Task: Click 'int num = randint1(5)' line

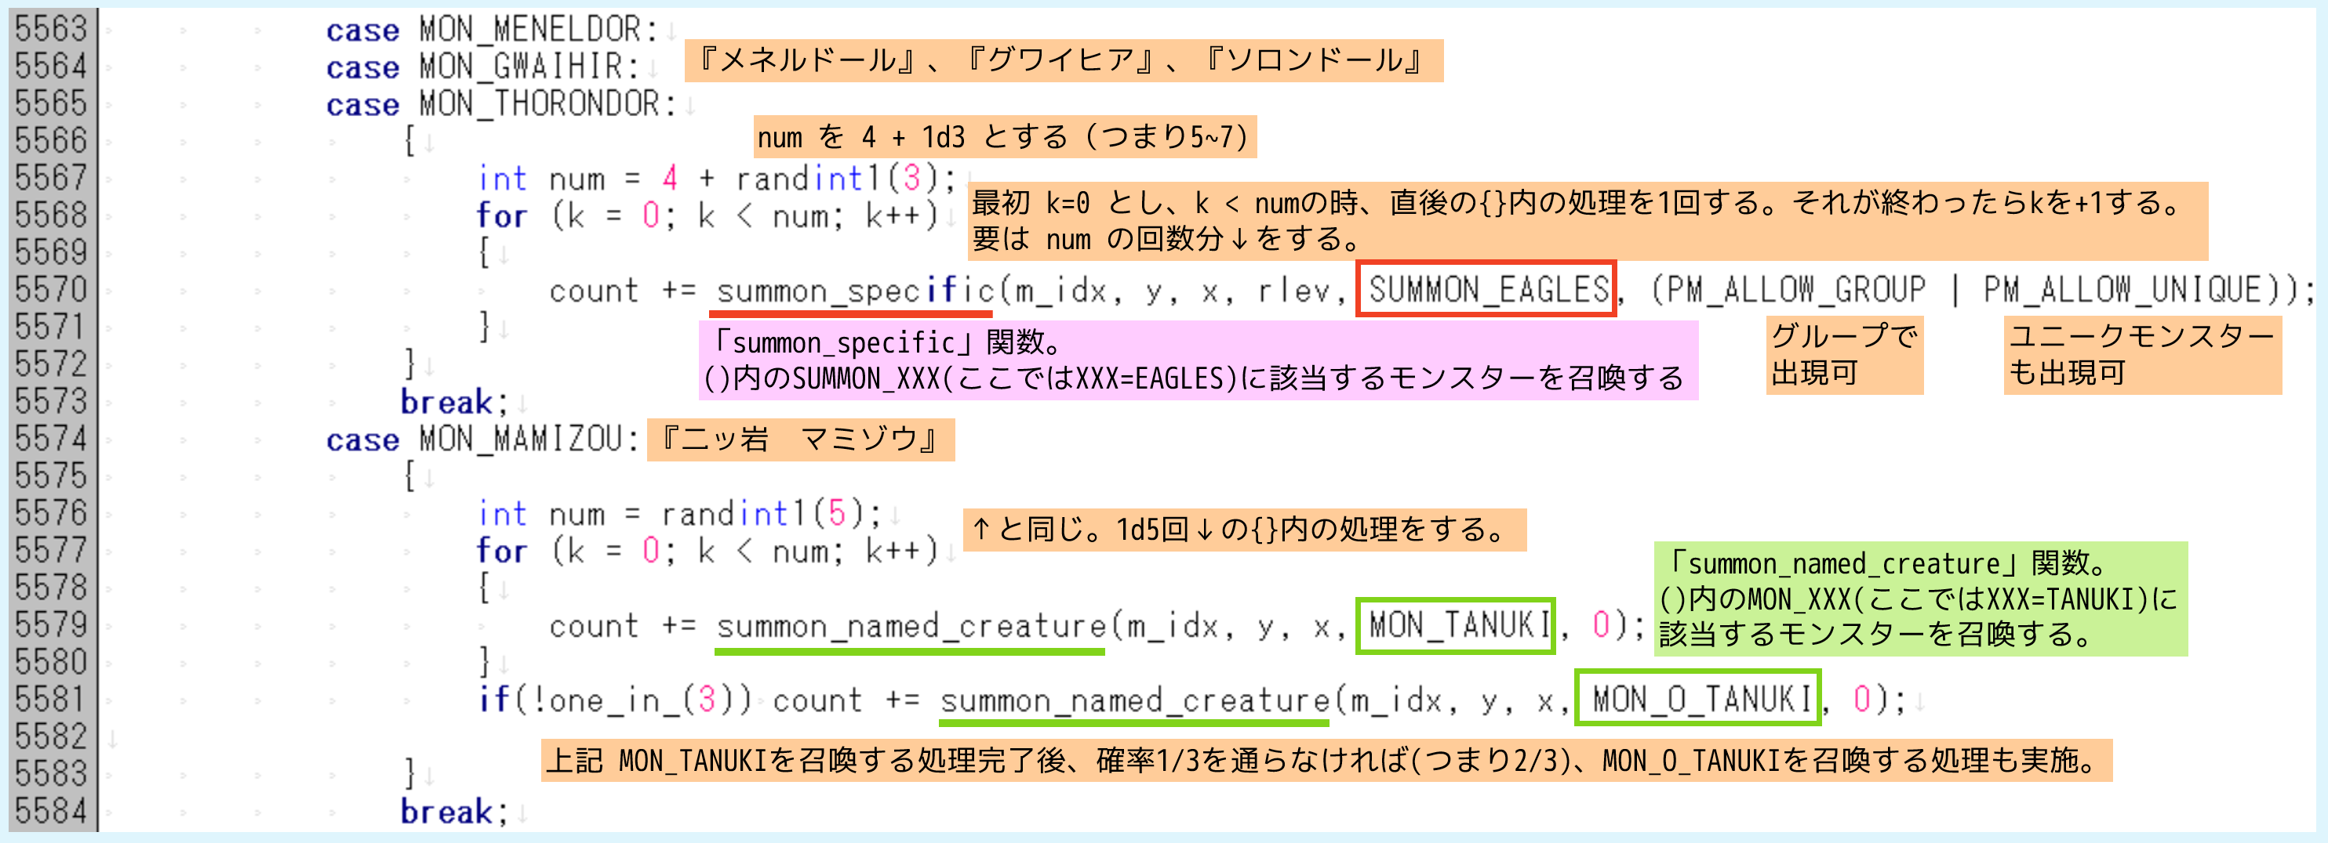Action: click(678, 514)
